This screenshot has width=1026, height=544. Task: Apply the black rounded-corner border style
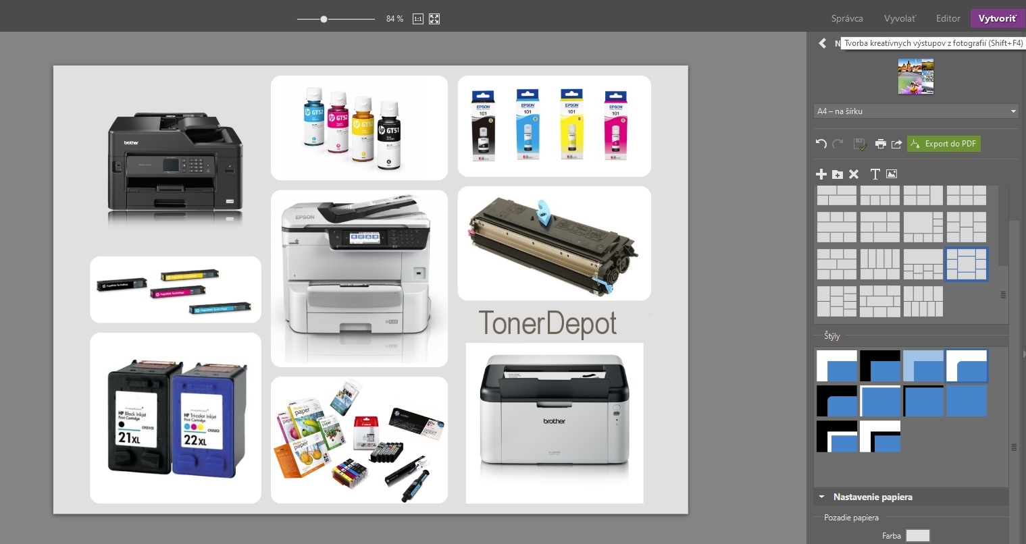click(x=837, y=401)
